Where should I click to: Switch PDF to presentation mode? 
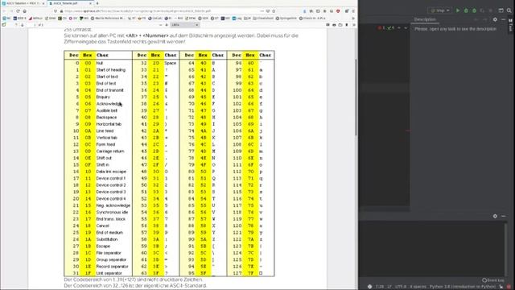pyautogui.click(x=328, y=25)
